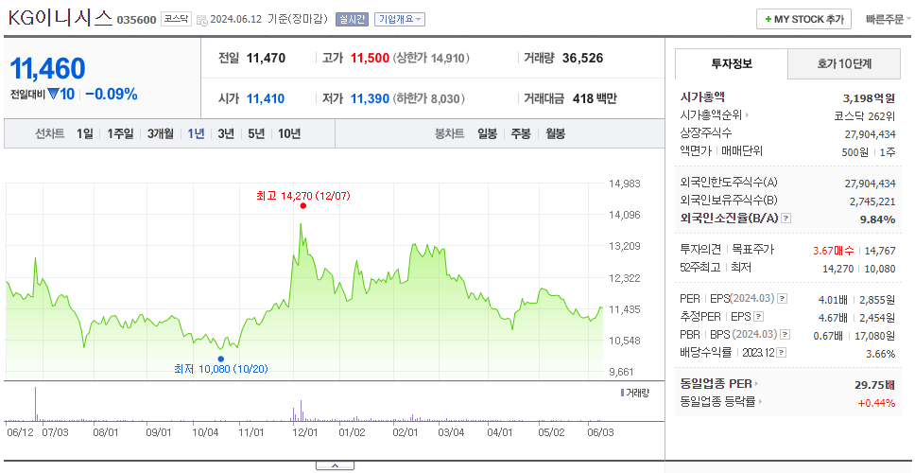Select the 1년 line chart period
915x473 pixels.
click(x=196, y=133)
